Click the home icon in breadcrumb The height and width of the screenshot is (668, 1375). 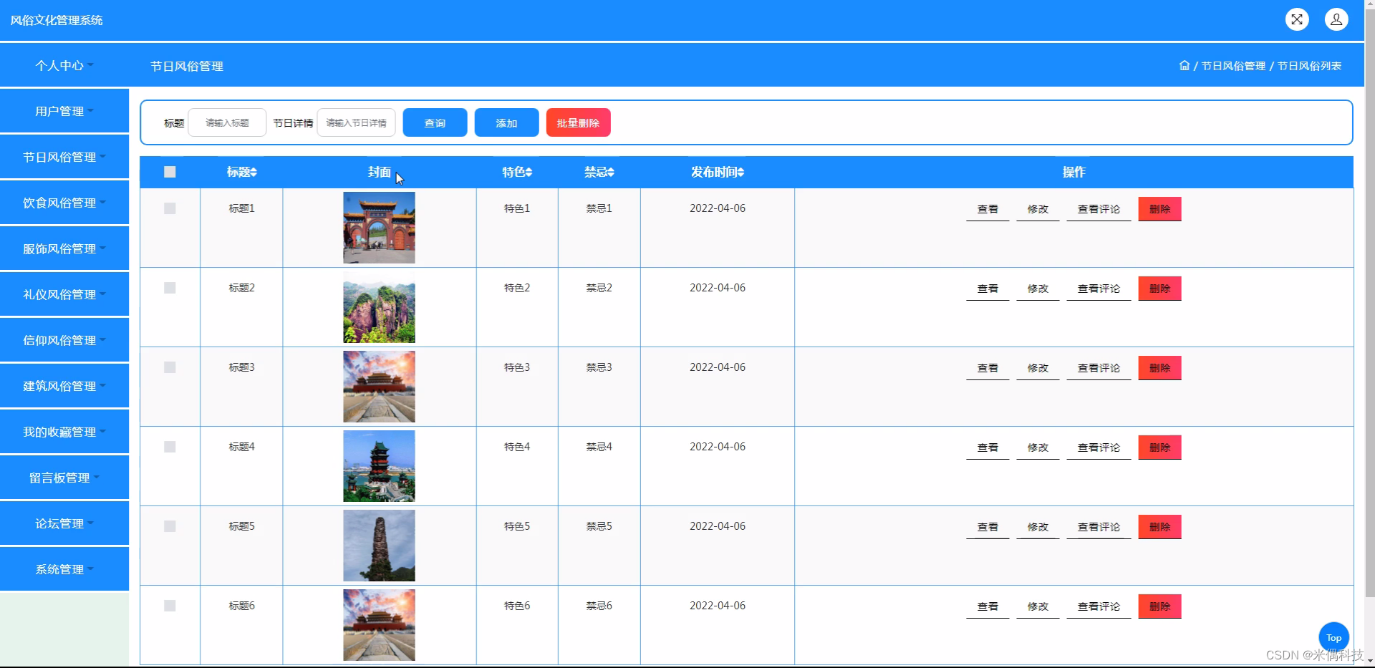click(x=1185, y=65)
